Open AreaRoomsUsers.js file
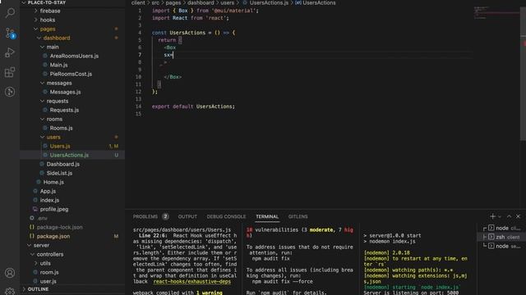 [74, 56]
